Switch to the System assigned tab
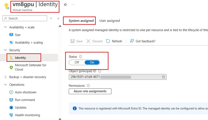 [81, 21]
